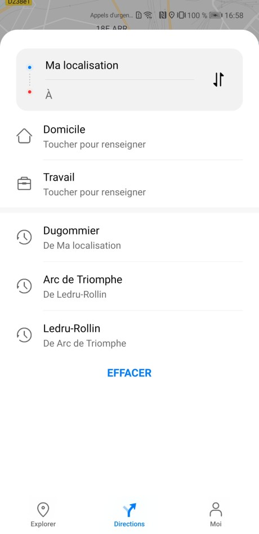Choose recent route Arc de Triomphe from Ledru-Rollin
259x534 pixels.
coord(129,286)
